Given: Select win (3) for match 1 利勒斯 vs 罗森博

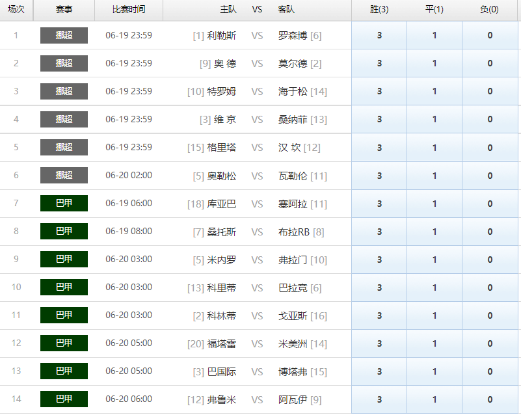Looking at the screenshot, I should click(x=379, y=35).
